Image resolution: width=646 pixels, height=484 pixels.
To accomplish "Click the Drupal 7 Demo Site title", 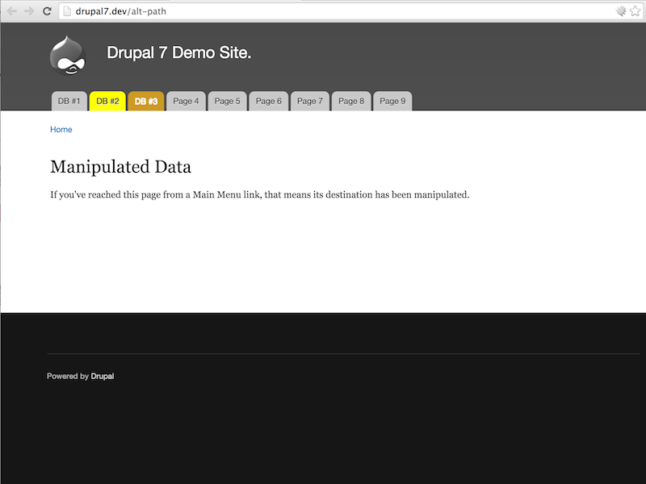I will tap(179, 52).
